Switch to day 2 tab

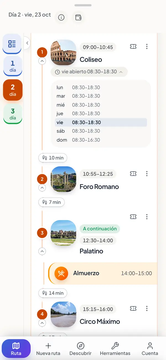coord(12,90)
